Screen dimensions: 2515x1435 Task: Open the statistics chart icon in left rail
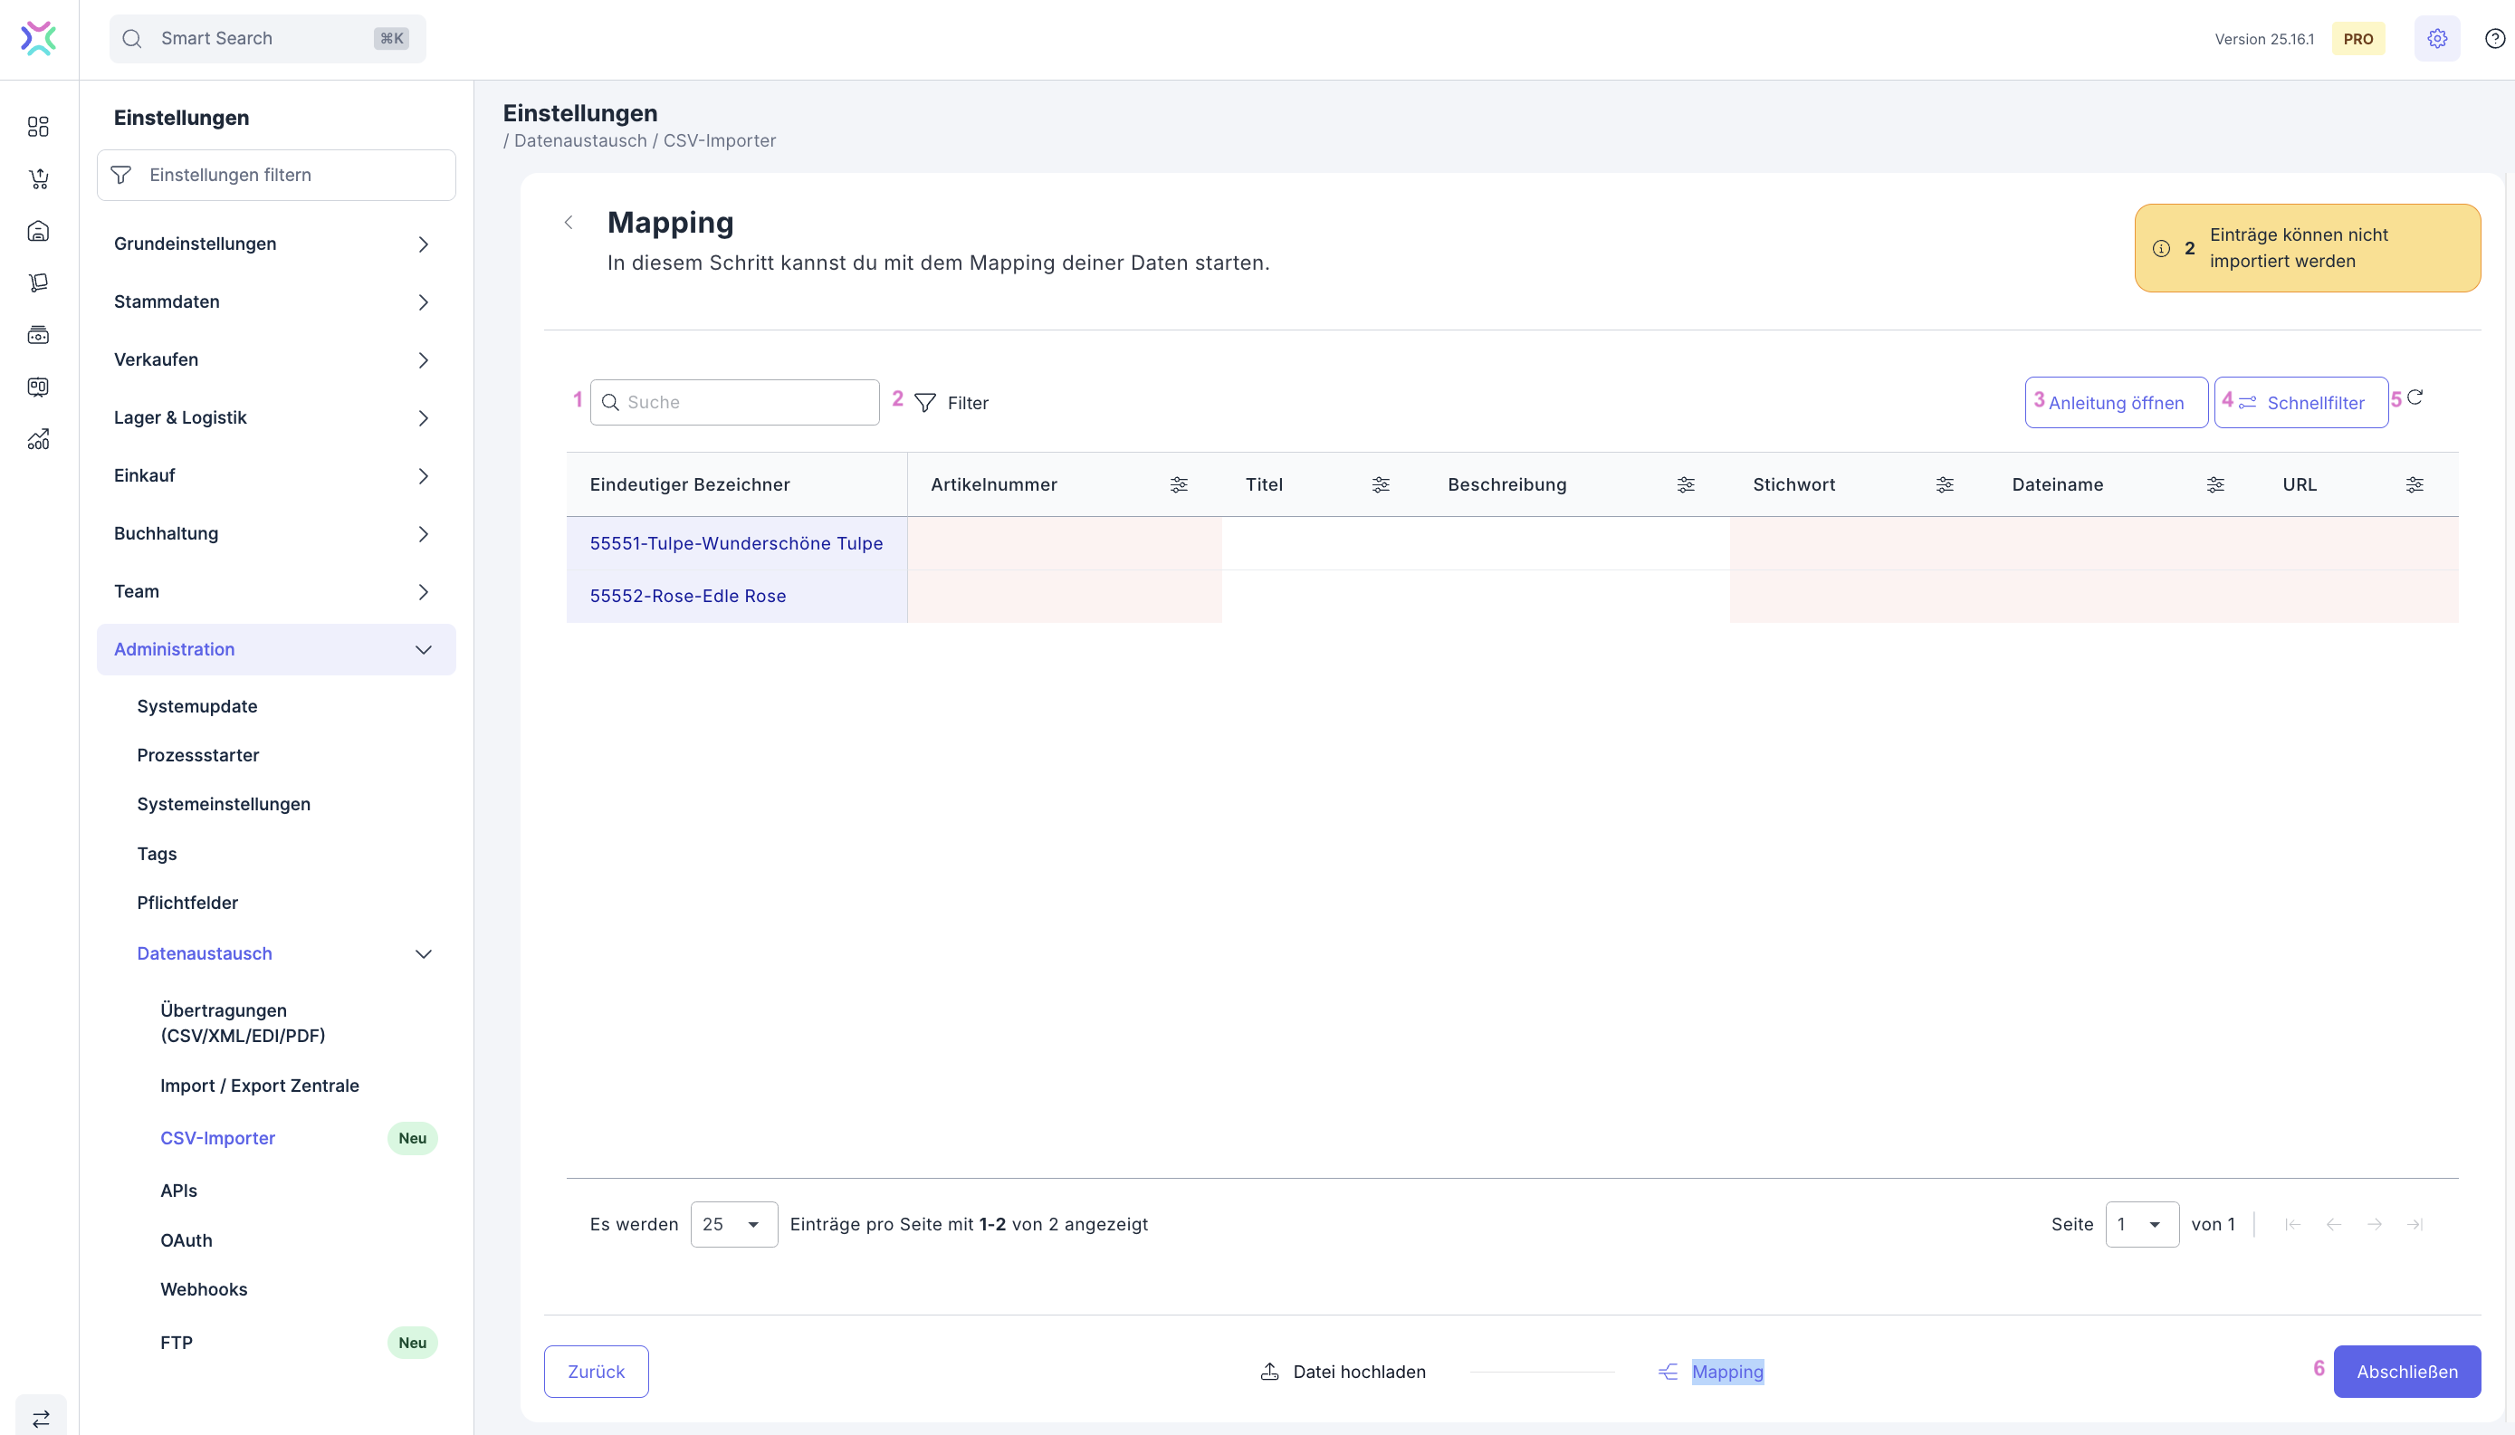38,440
